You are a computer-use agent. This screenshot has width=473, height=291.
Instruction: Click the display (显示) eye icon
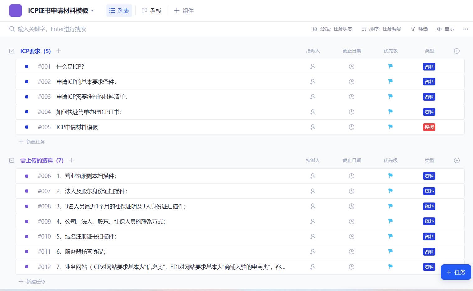point(439,29)
